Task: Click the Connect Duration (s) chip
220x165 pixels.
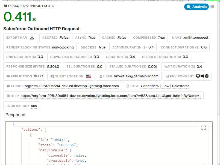Action: [x=184, y=47]
